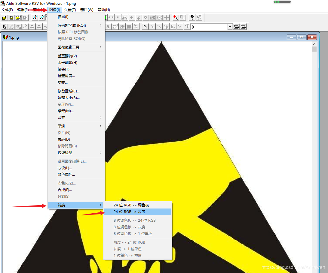Select 垂直翻转(V) from the image menu
328x273 pixels.
(x=67, y=56)
